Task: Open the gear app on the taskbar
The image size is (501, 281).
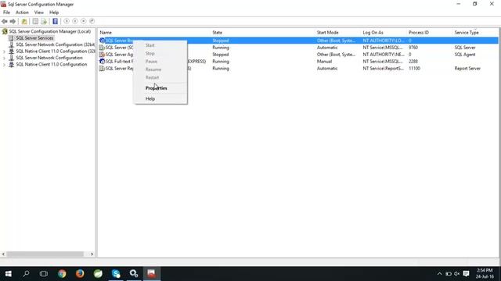Action: (x=134, y=274)
